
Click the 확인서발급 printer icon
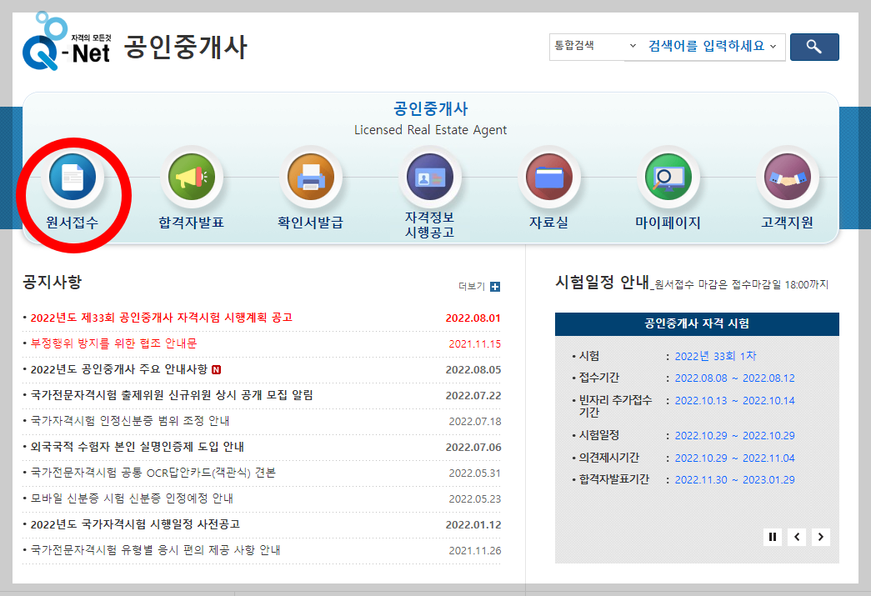[311, 177]
